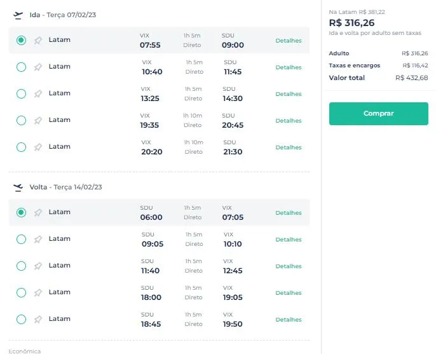The image size is (436, 354).
Task: Expand Detalhes for the 09:05 return flight
Action: tap(289, 240)
